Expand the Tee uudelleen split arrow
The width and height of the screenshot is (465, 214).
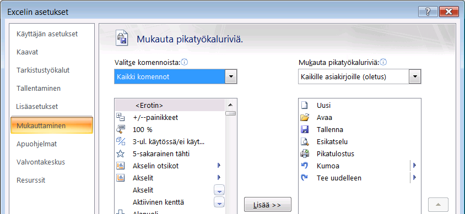pos(414,178)
